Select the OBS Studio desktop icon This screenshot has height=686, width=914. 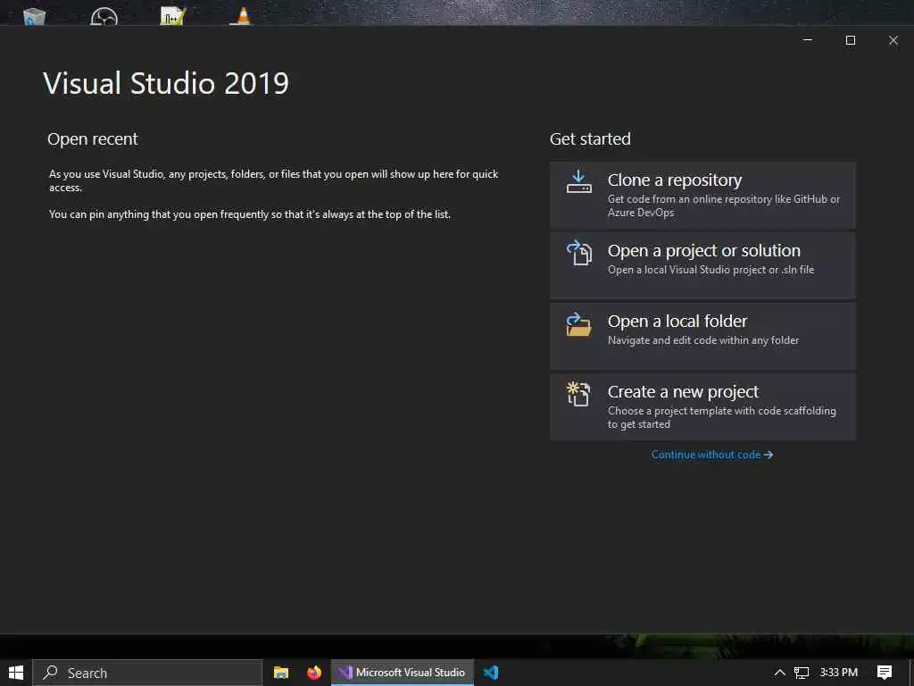pos(104,16)
